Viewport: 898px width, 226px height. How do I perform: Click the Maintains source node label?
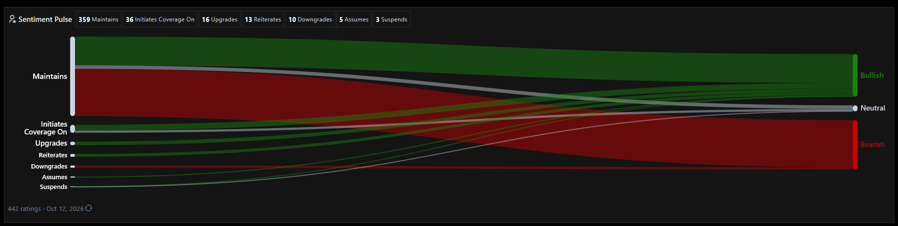[50, 76]
